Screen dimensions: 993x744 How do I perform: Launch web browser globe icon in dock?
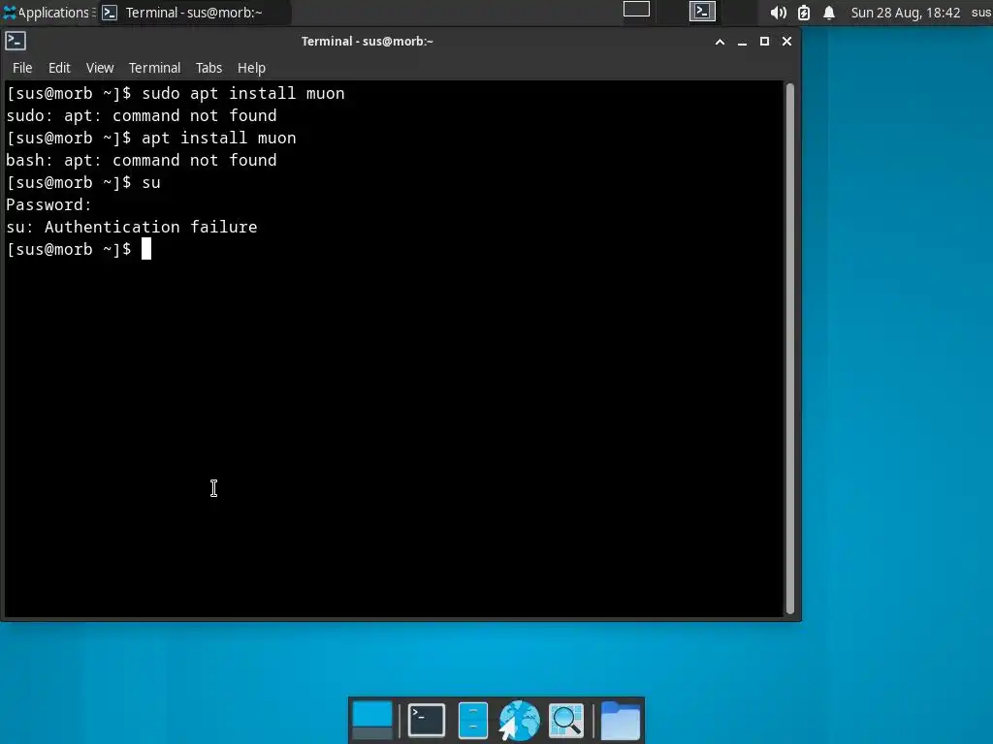click(x=520, y=721)
